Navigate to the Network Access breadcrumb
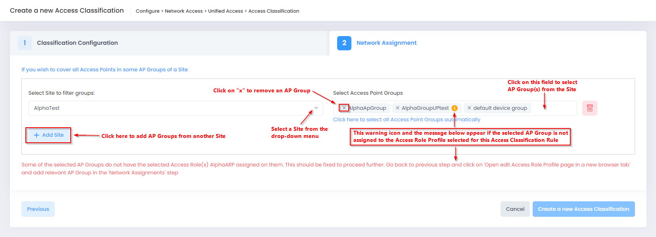 pyautogui.click(x=184, y=11)
